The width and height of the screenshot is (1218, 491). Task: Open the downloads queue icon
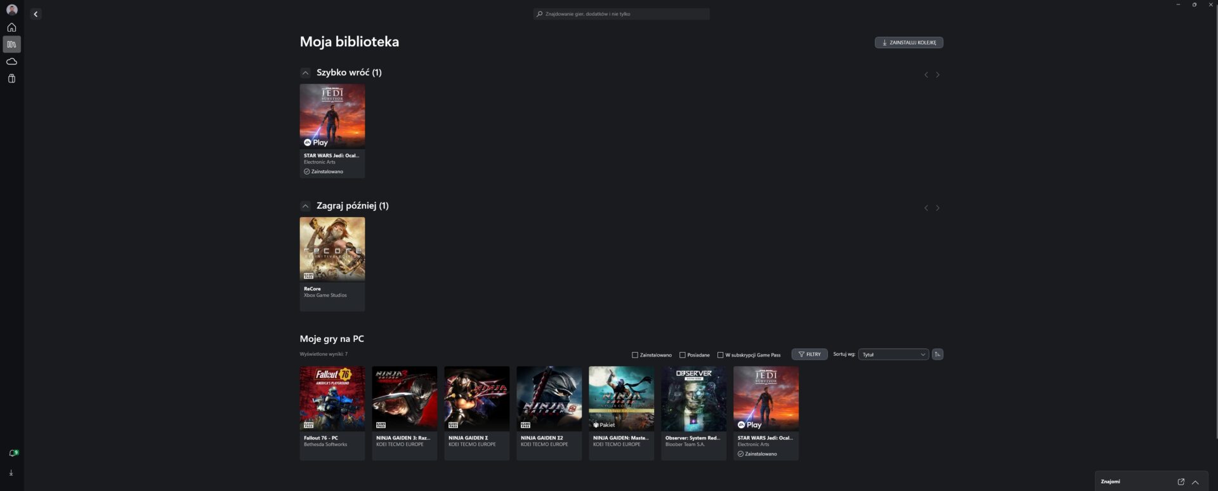[x=11, y=473]
